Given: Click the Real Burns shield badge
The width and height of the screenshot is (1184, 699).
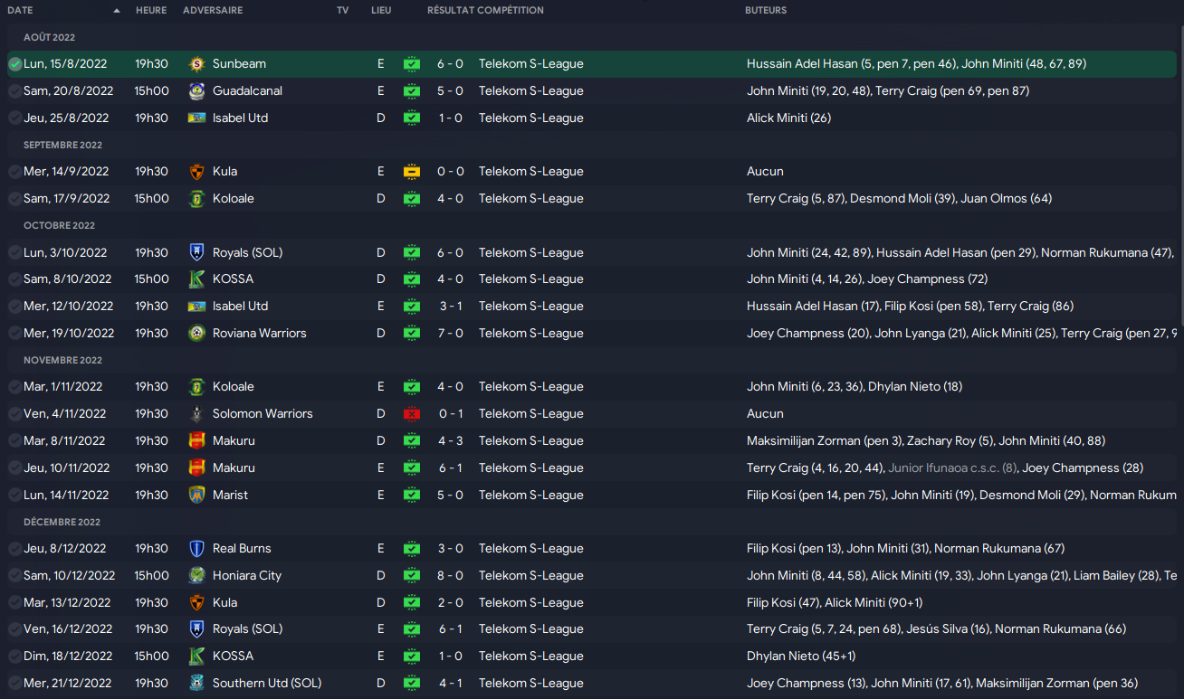Looking at the screenshot, I should 196,549.
